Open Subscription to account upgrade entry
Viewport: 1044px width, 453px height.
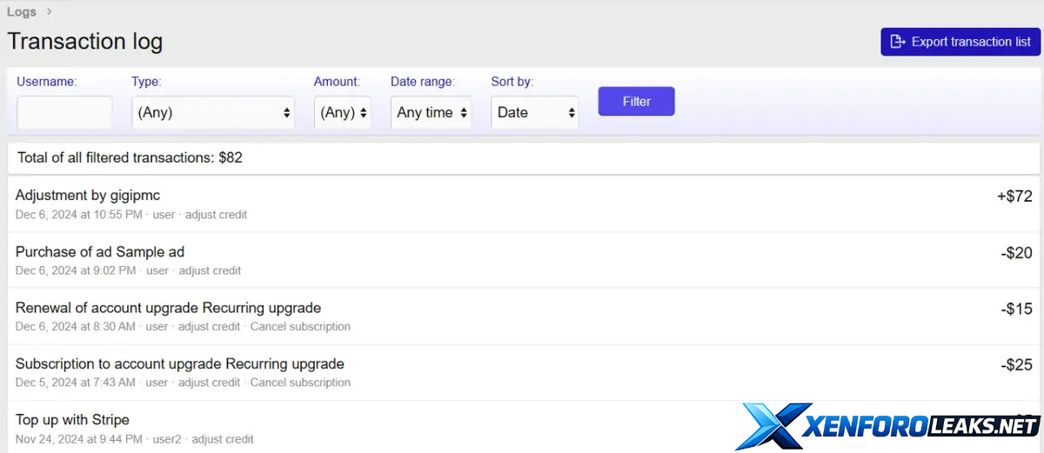[x=180, y=363]
